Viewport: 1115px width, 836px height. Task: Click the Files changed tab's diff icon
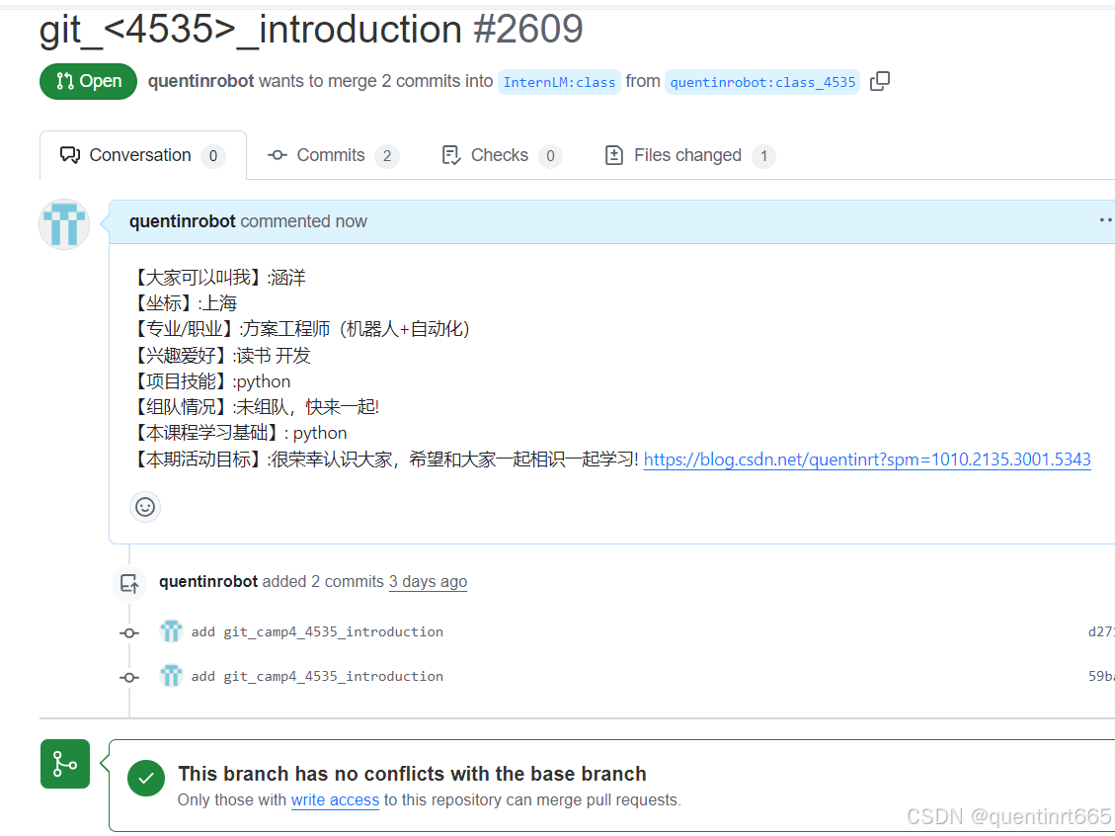[x=613, y=155]
